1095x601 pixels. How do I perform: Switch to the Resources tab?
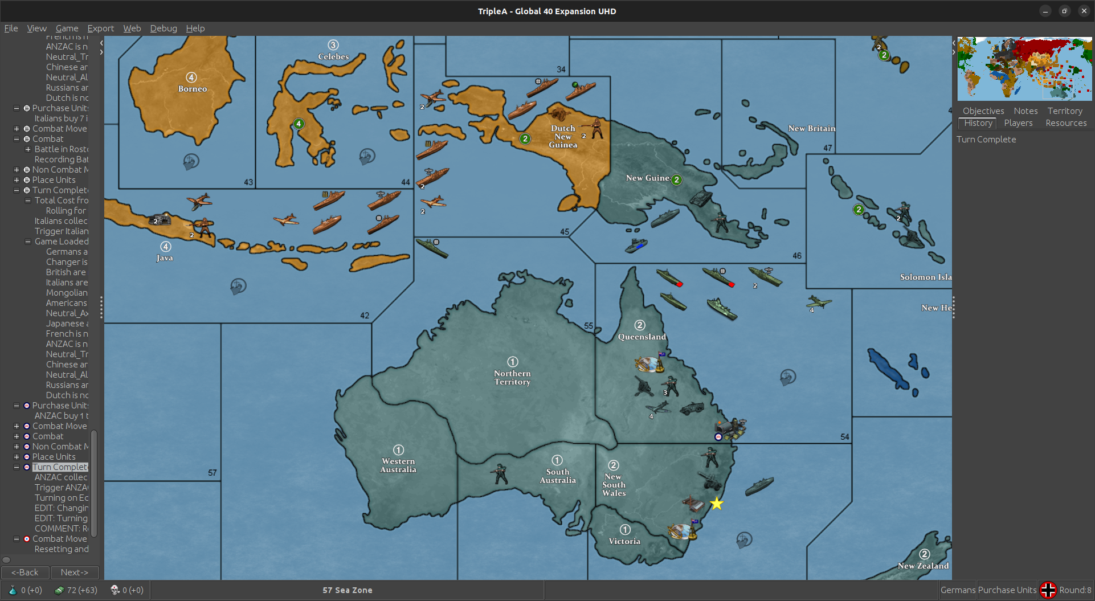tap(1066, 123)
